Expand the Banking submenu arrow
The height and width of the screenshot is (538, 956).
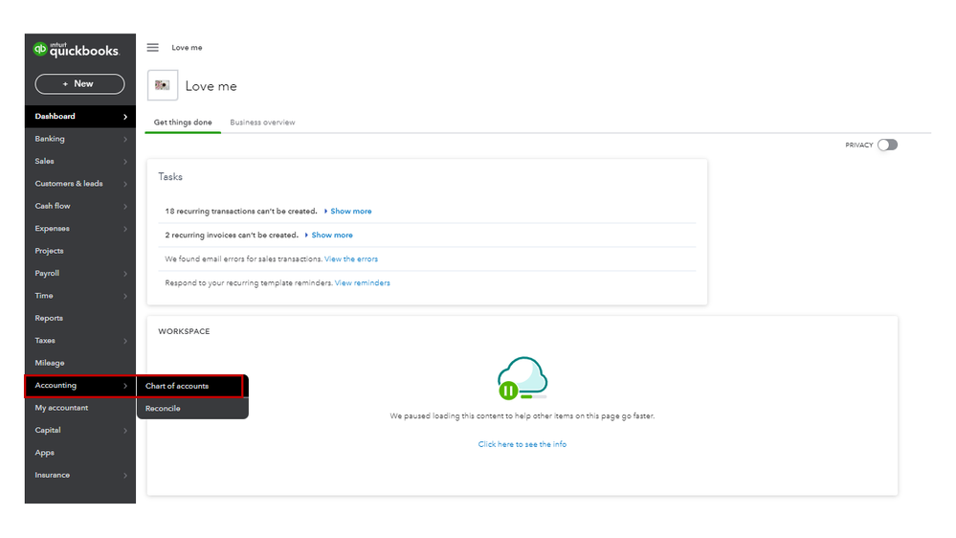click(125, 139)
